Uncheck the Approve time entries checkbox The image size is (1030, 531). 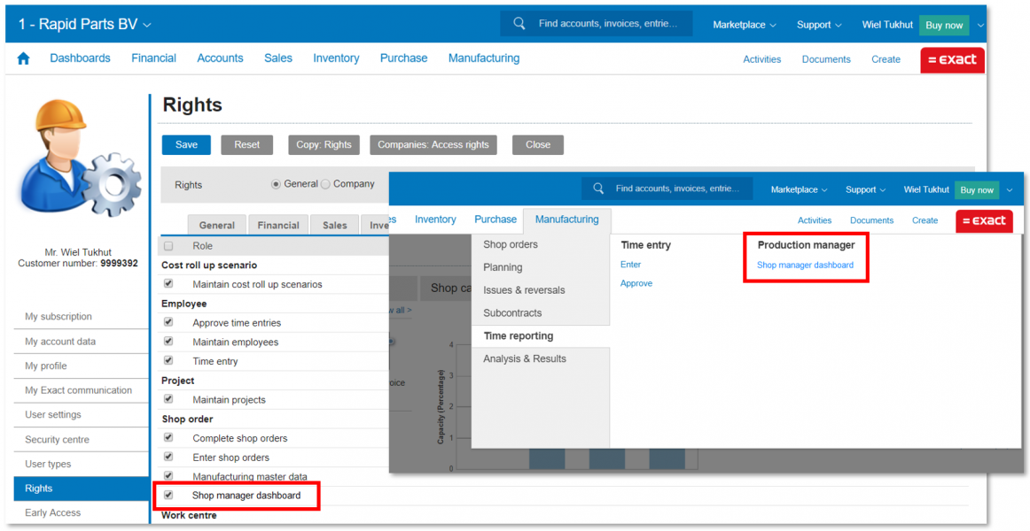point(168,322)
